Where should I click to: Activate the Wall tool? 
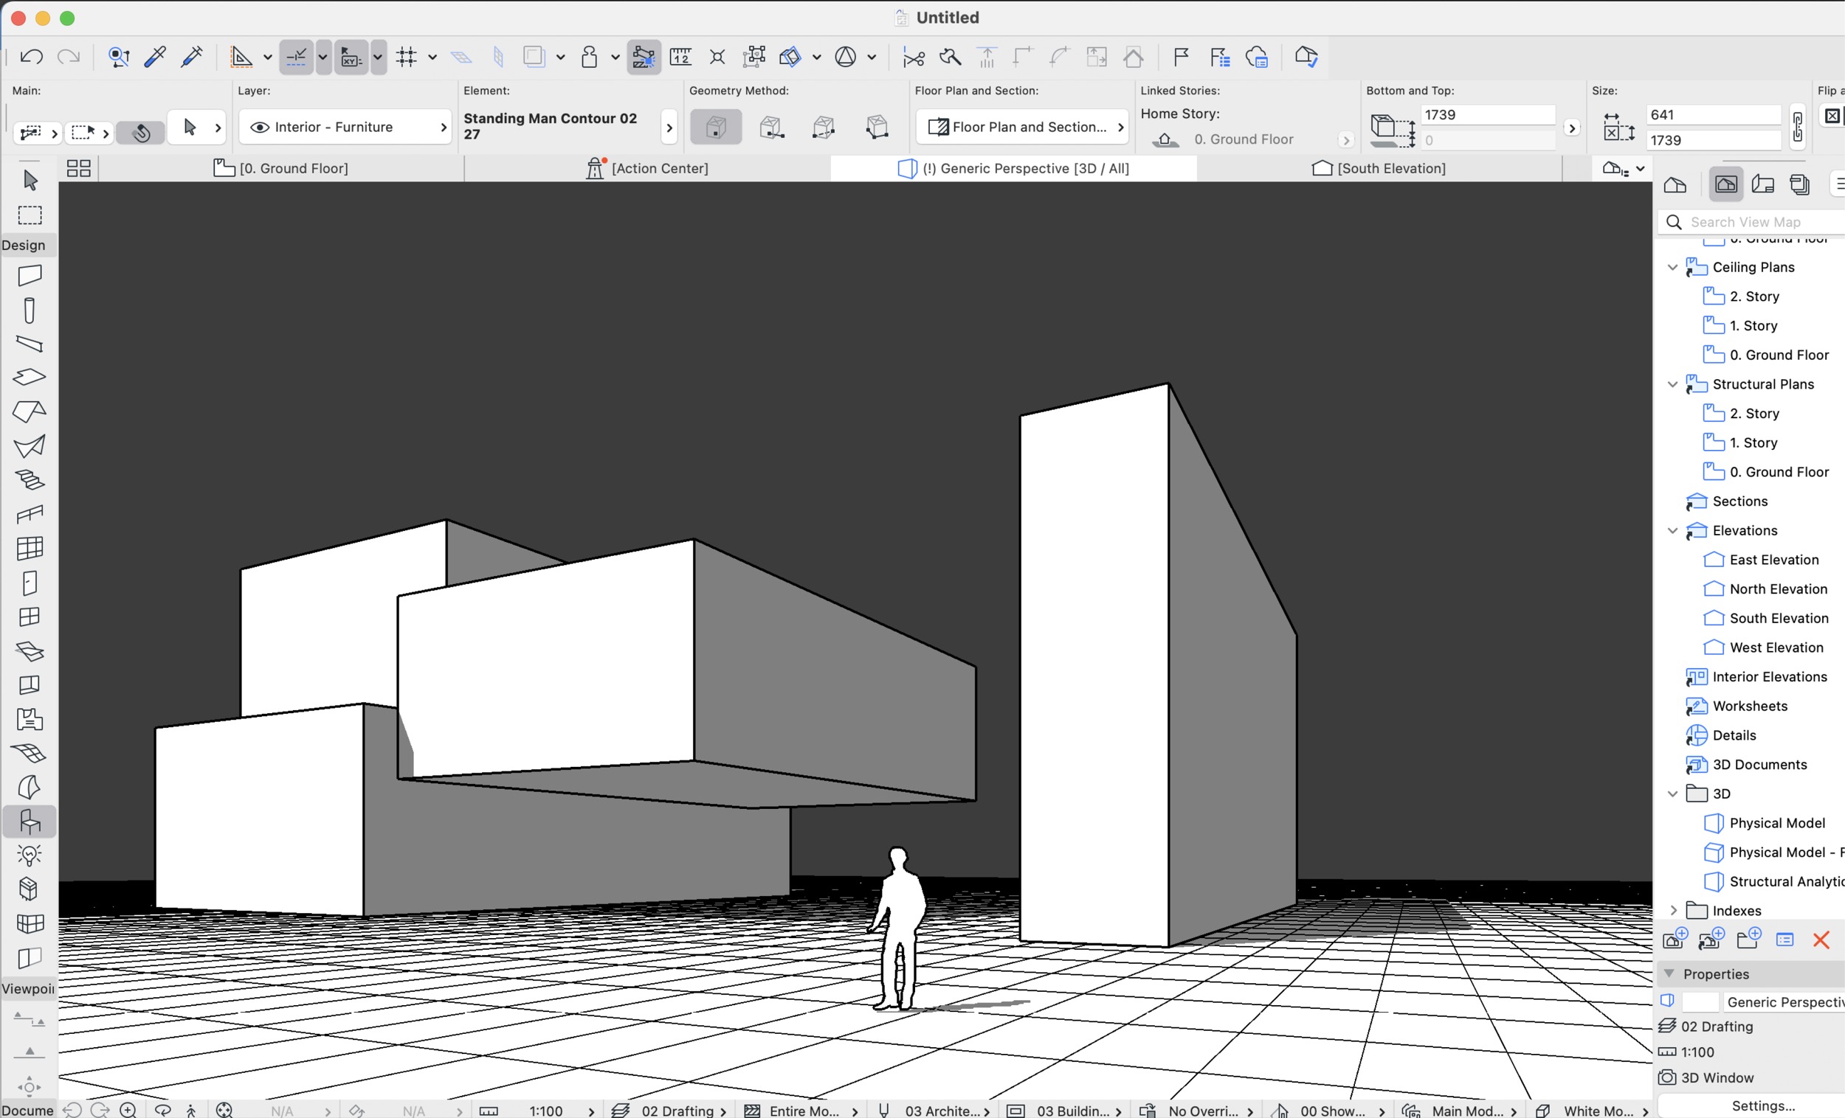click(x=30, y=275)
